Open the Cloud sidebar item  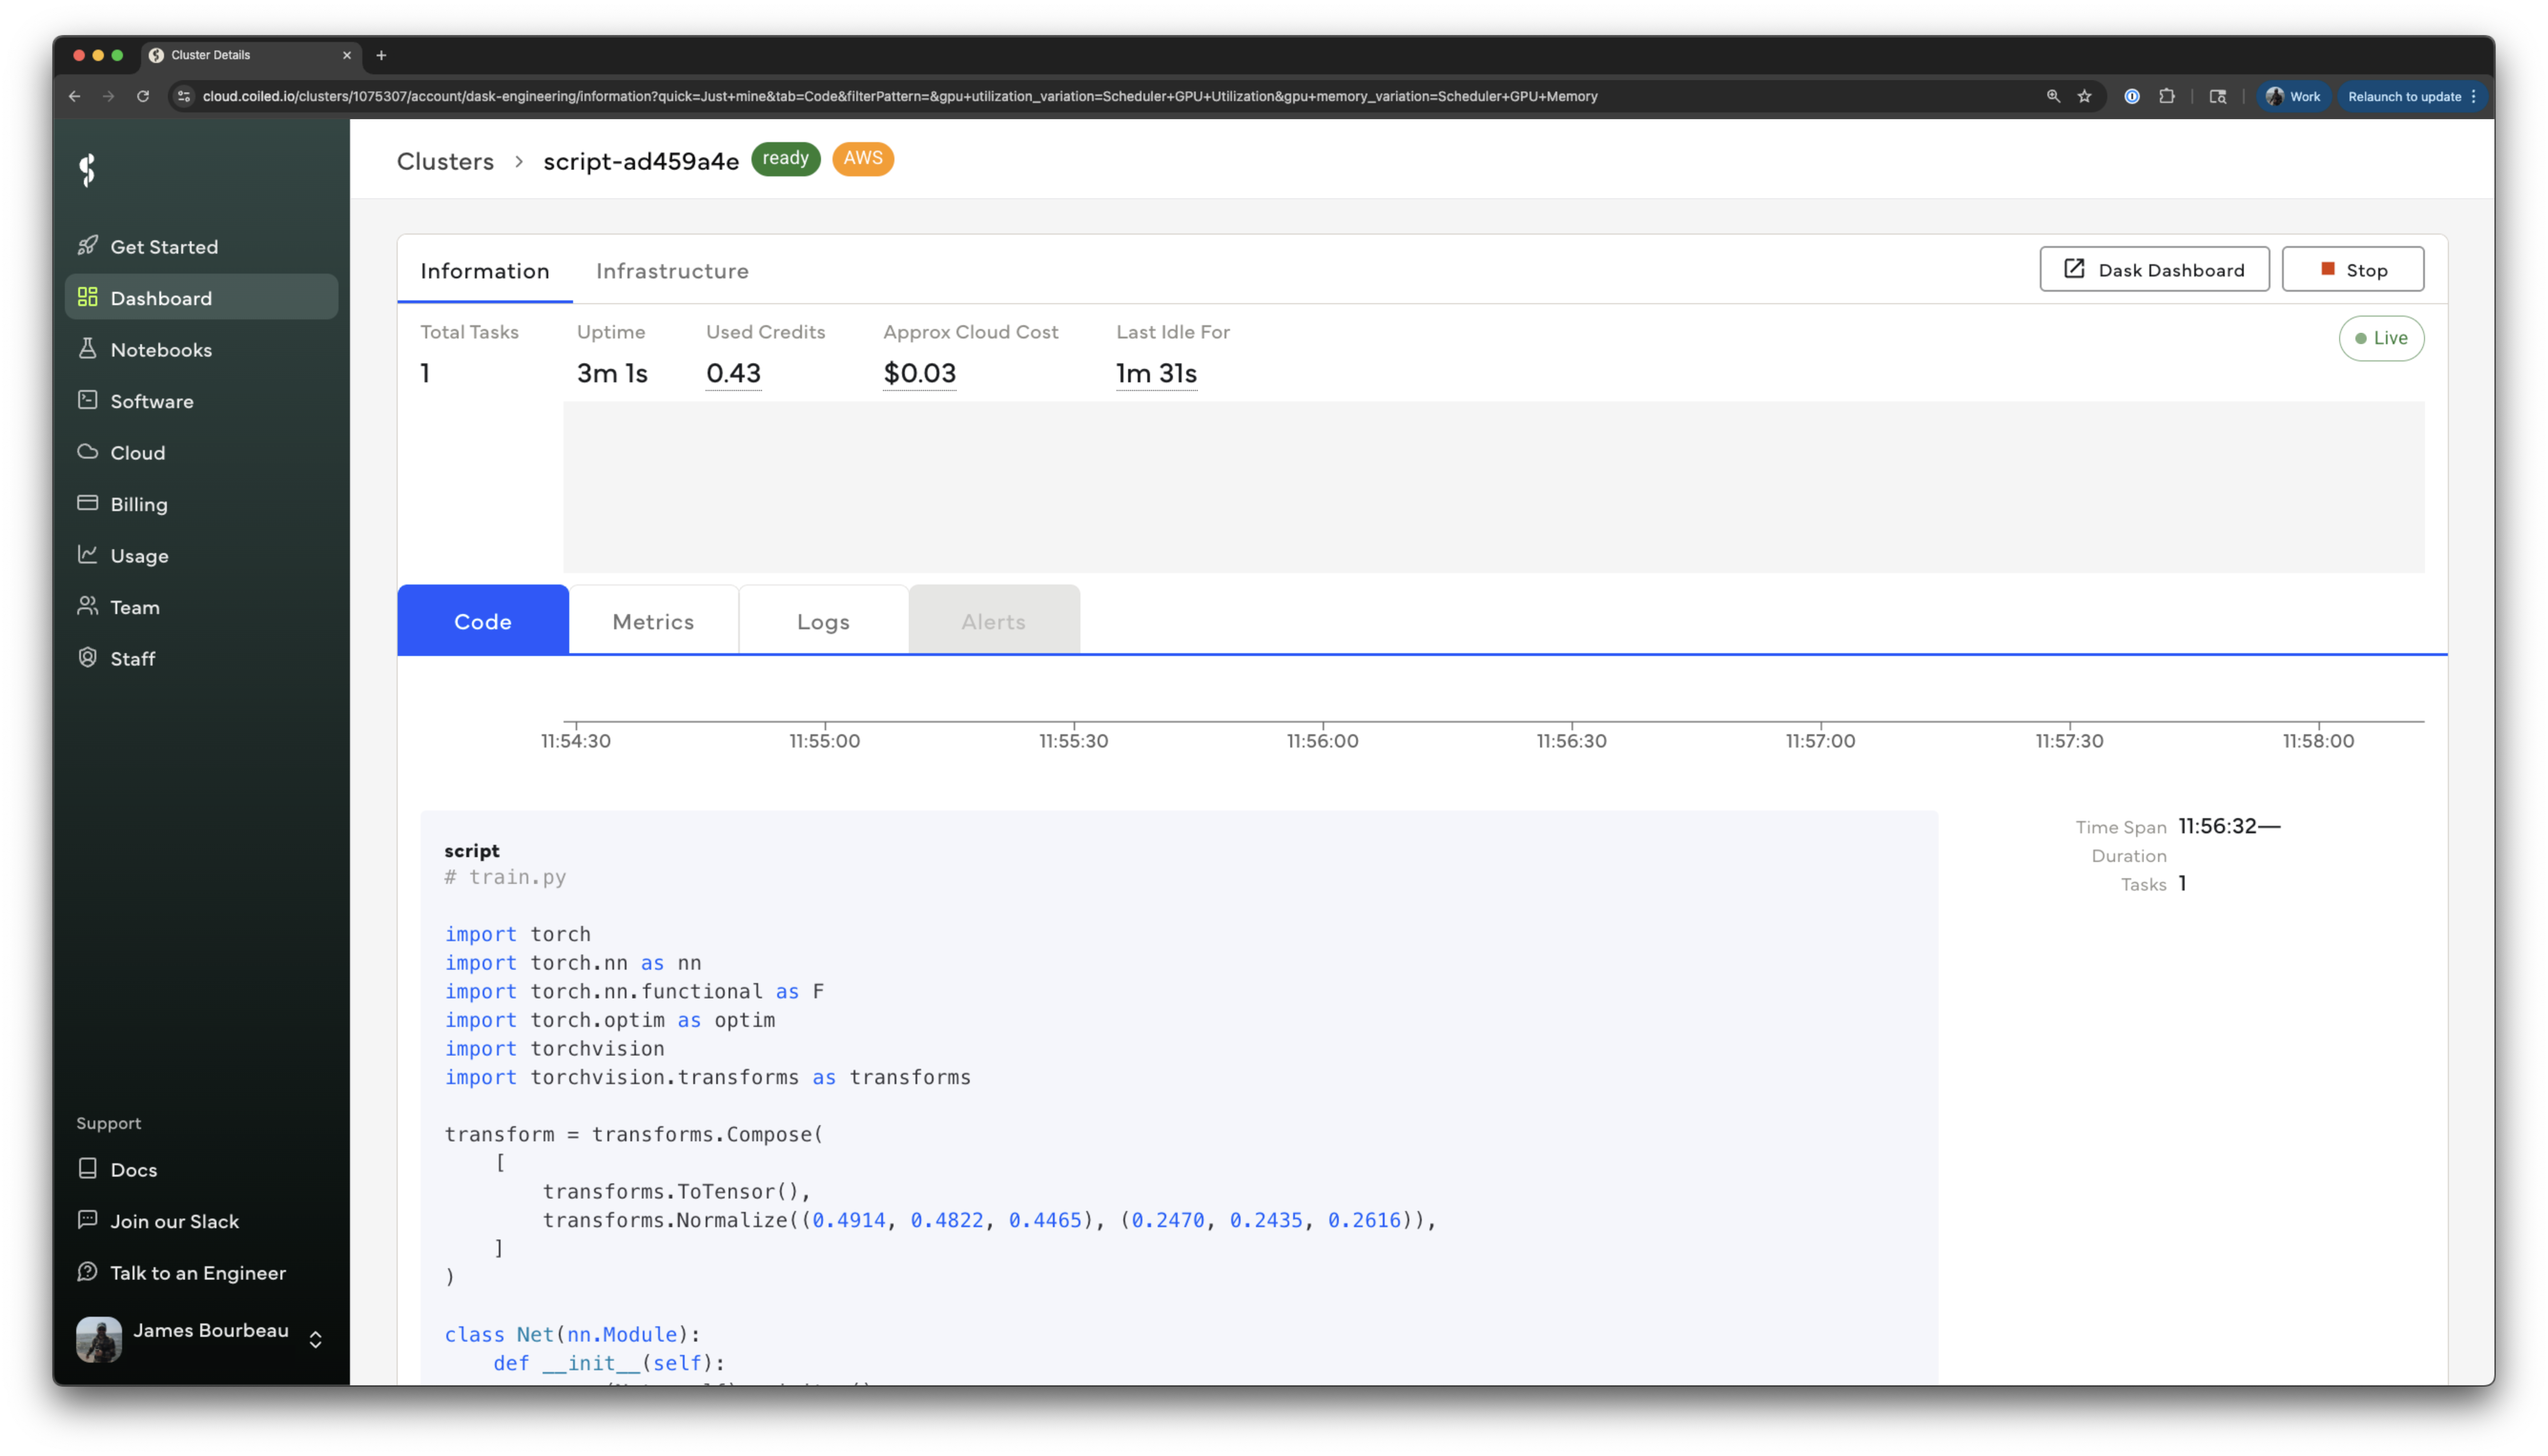coord(201,452)
